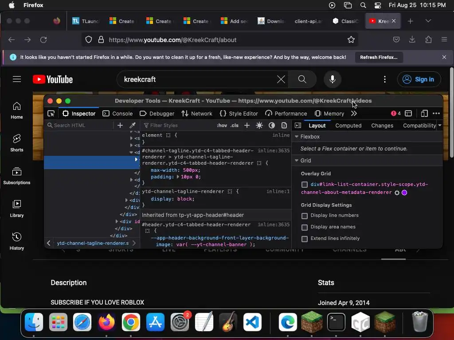The image size is (454, 340).
Task: Toggle light color scheme simulation sun icon
Action: pyautogui.click(x=259, y=125)
